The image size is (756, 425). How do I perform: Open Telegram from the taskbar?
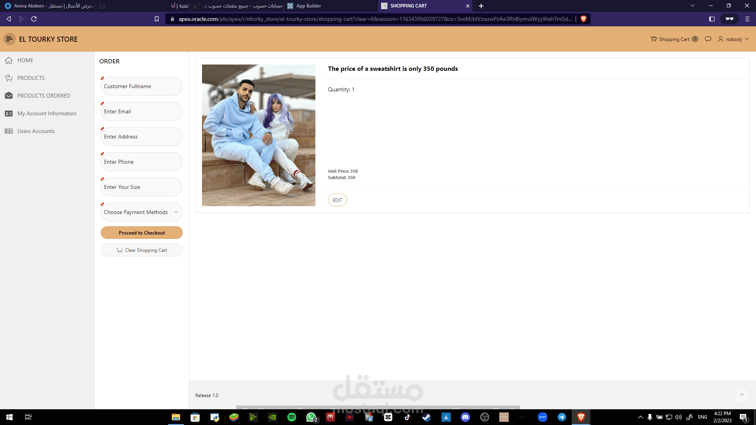(x=562, y=417)
